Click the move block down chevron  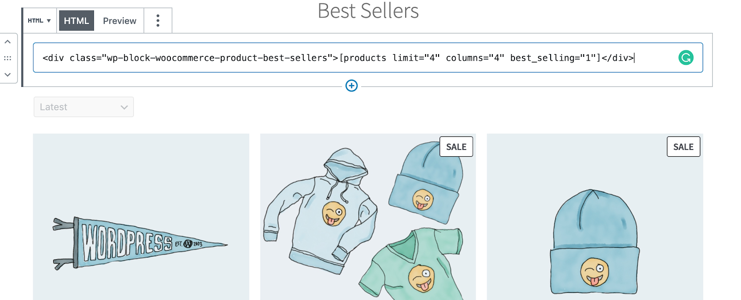[x=8, y=74]
